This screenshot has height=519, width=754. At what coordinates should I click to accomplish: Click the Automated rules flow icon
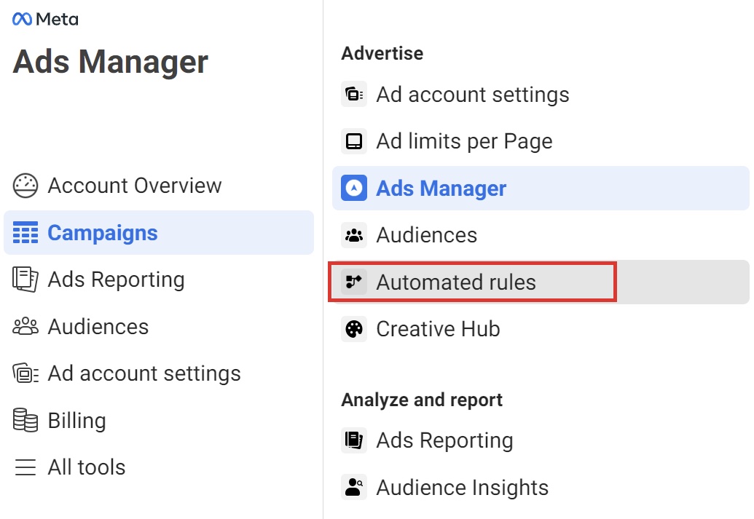[354, 282]
